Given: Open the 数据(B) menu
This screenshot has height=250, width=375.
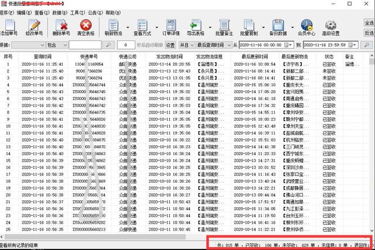Looking at the screenshot, I should [x=60, y=13].
